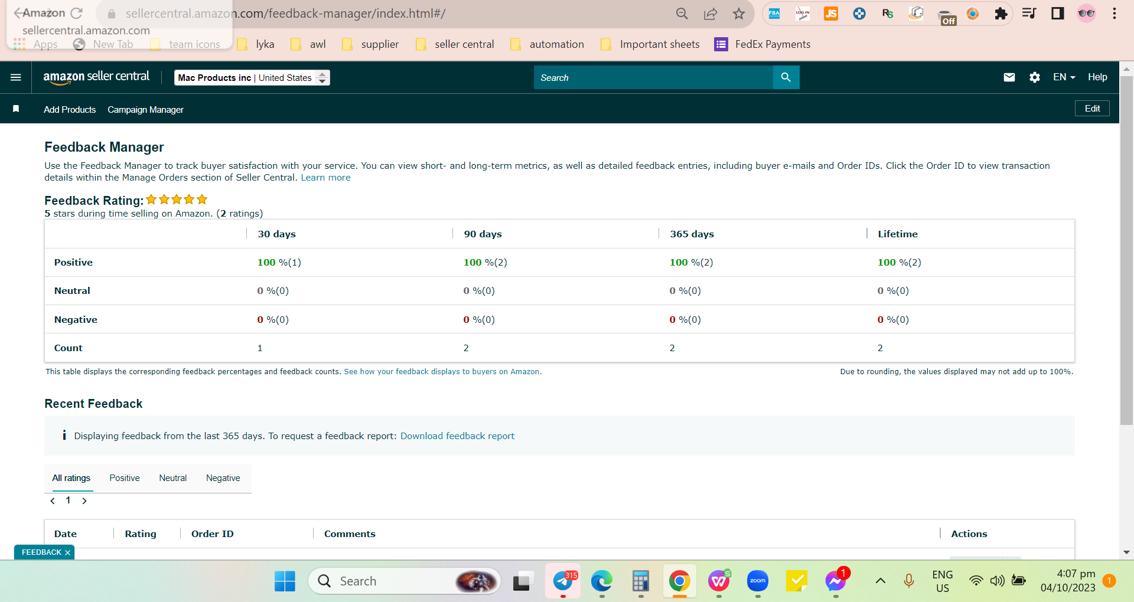The height and width of the screenshot is (602, 1134).
Task: Open Zoom from the taskbar
Action: [x=758, y=581]
